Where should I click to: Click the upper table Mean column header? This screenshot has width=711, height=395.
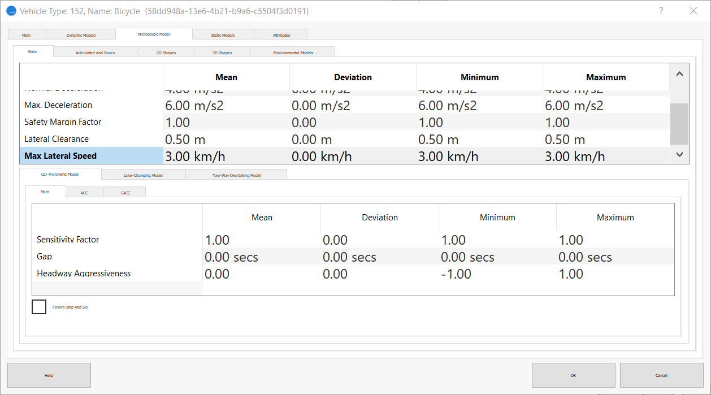point(226,77)
